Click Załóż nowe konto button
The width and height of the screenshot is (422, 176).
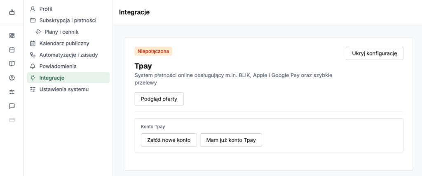169,140
